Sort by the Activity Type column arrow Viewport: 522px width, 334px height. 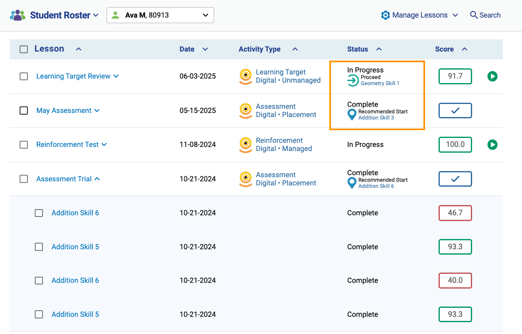point(295,49)
